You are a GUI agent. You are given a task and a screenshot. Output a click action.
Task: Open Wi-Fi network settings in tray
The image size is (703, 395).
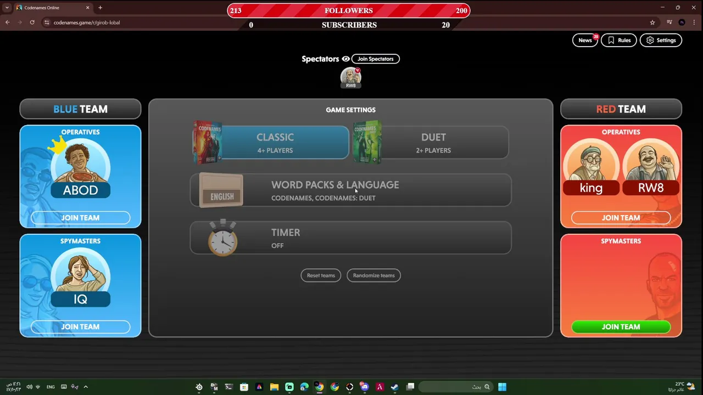point(38,387)
